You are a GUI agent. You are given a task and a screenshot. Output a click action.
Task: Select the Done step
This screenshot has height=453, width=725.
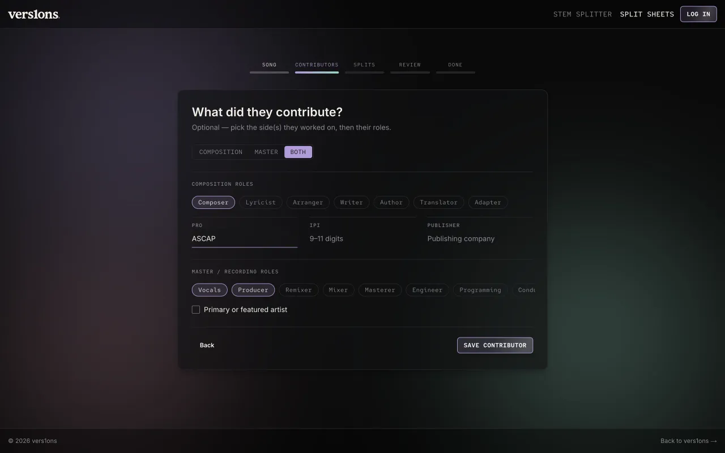(455, 67)
